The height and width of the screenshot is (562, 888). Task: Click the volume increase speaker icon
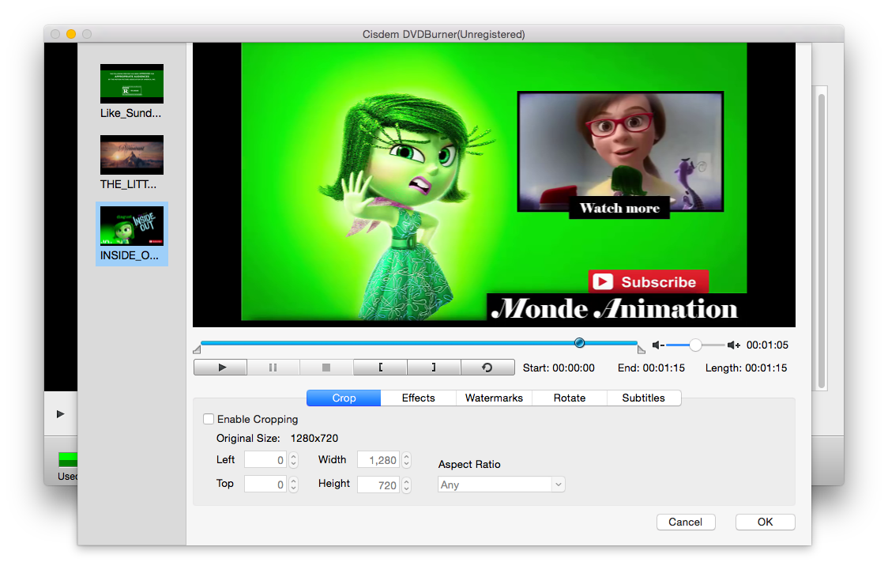click(x=733, y=345)
